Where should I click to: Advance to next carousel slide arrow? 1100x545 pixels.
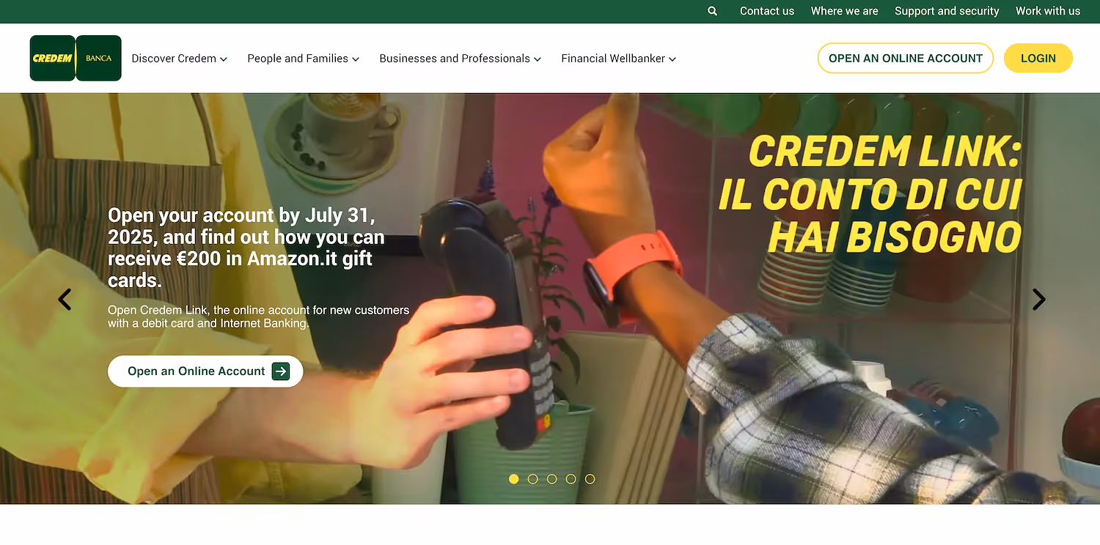pos(1038,299)
